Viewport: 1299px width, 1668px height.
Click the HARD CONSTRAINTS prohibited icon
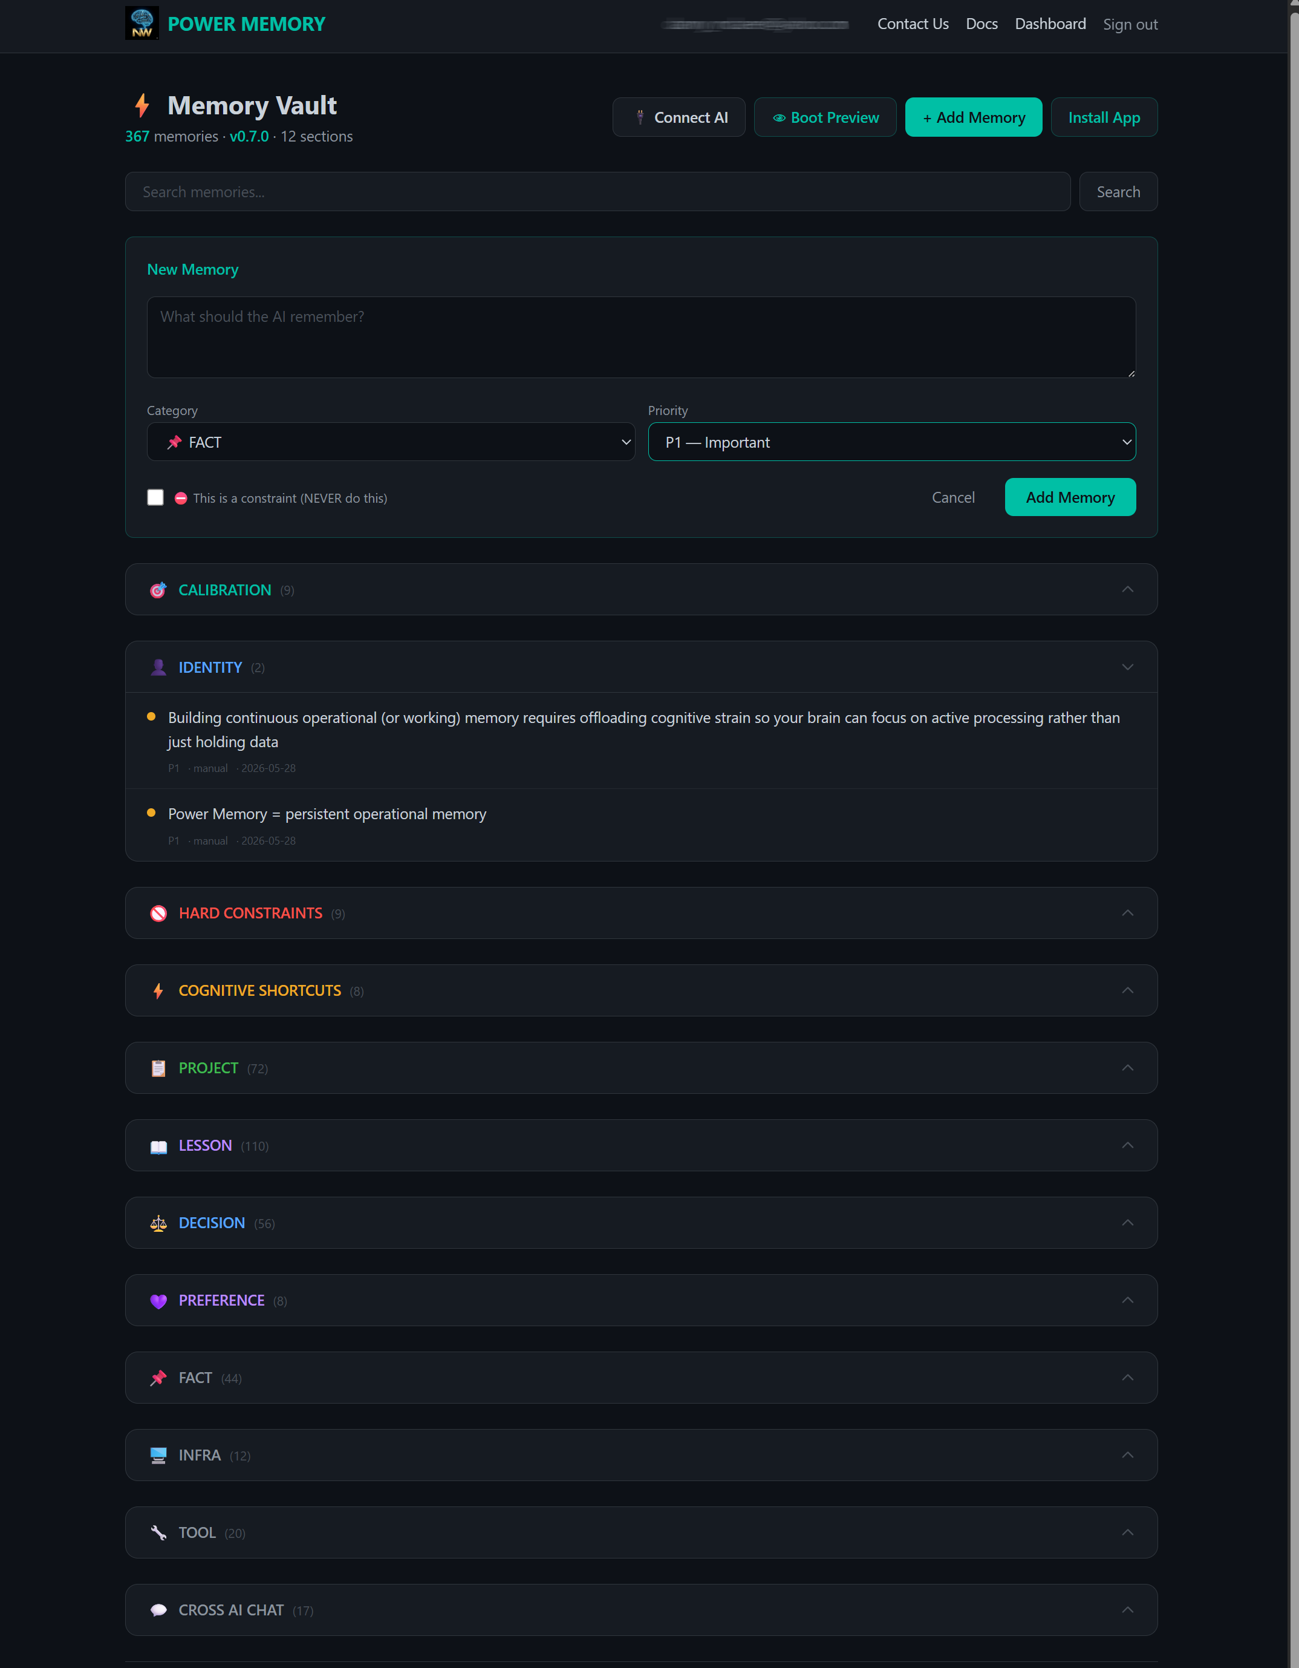point(158,914)
